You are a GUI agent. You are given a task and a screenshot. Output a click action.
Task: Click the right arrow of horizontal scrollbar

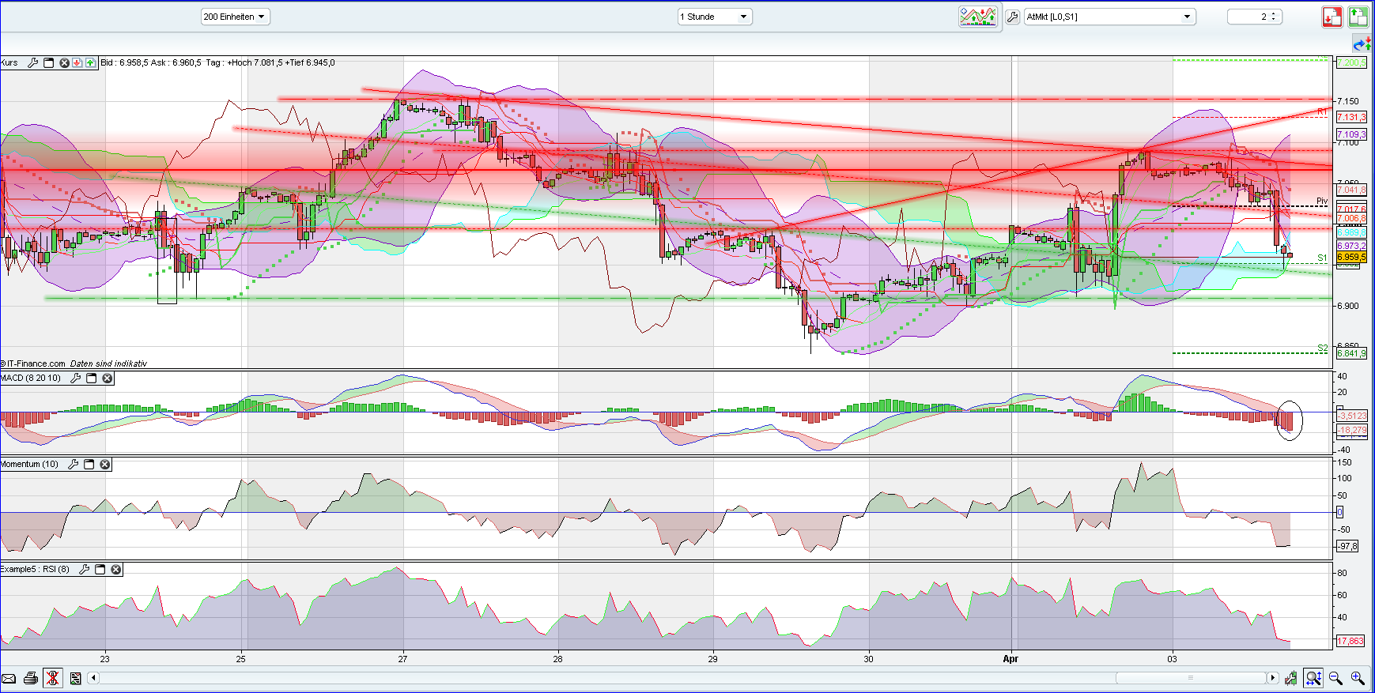1272,678
